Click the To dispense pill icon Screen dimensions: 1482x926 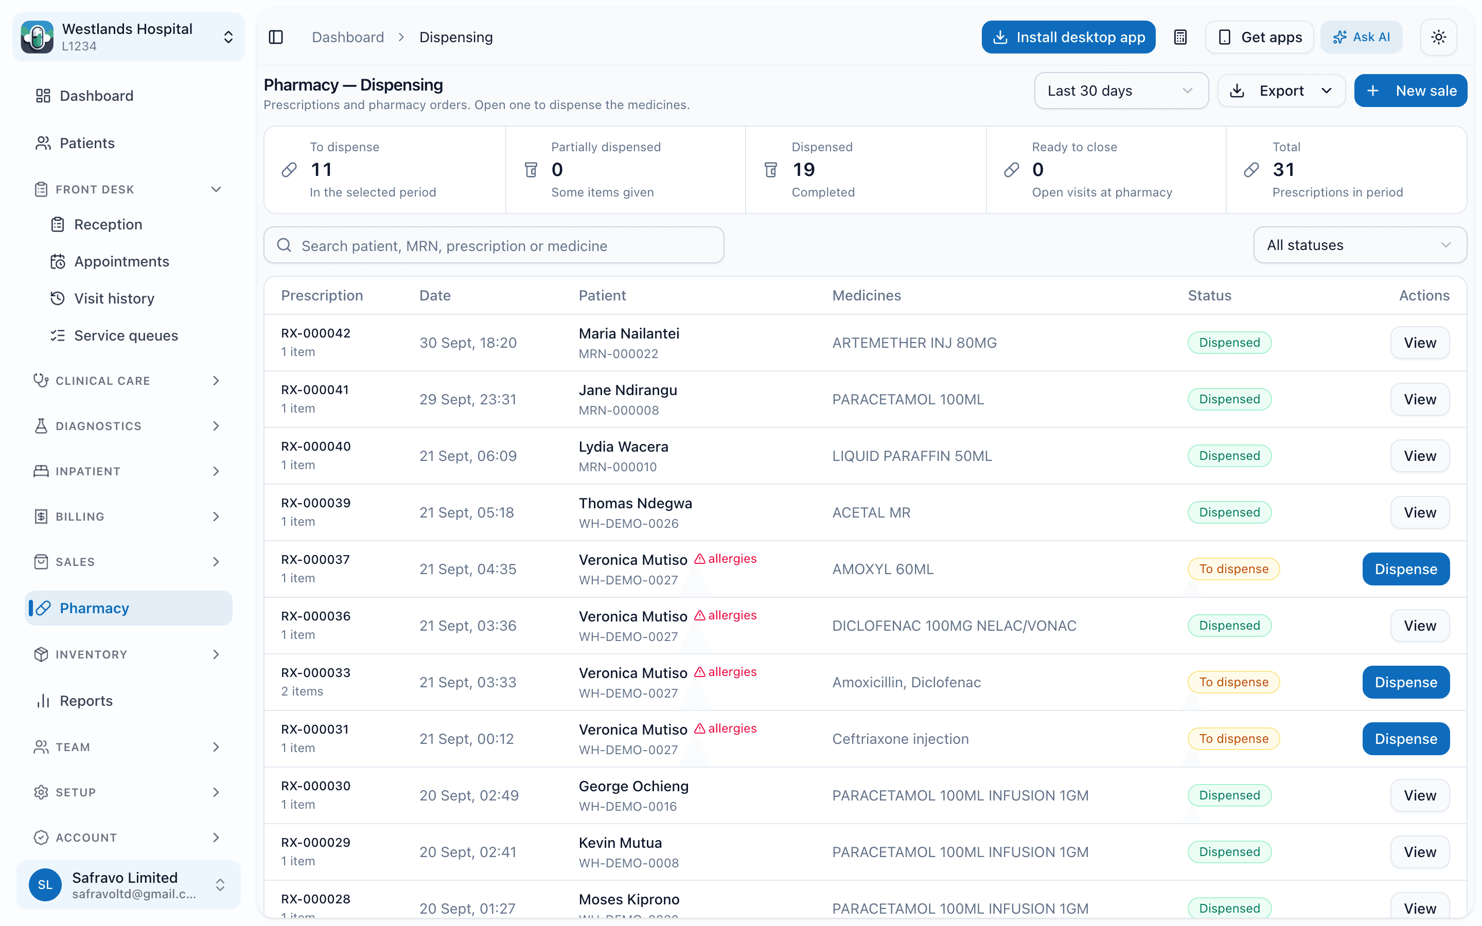coord(289,170)
